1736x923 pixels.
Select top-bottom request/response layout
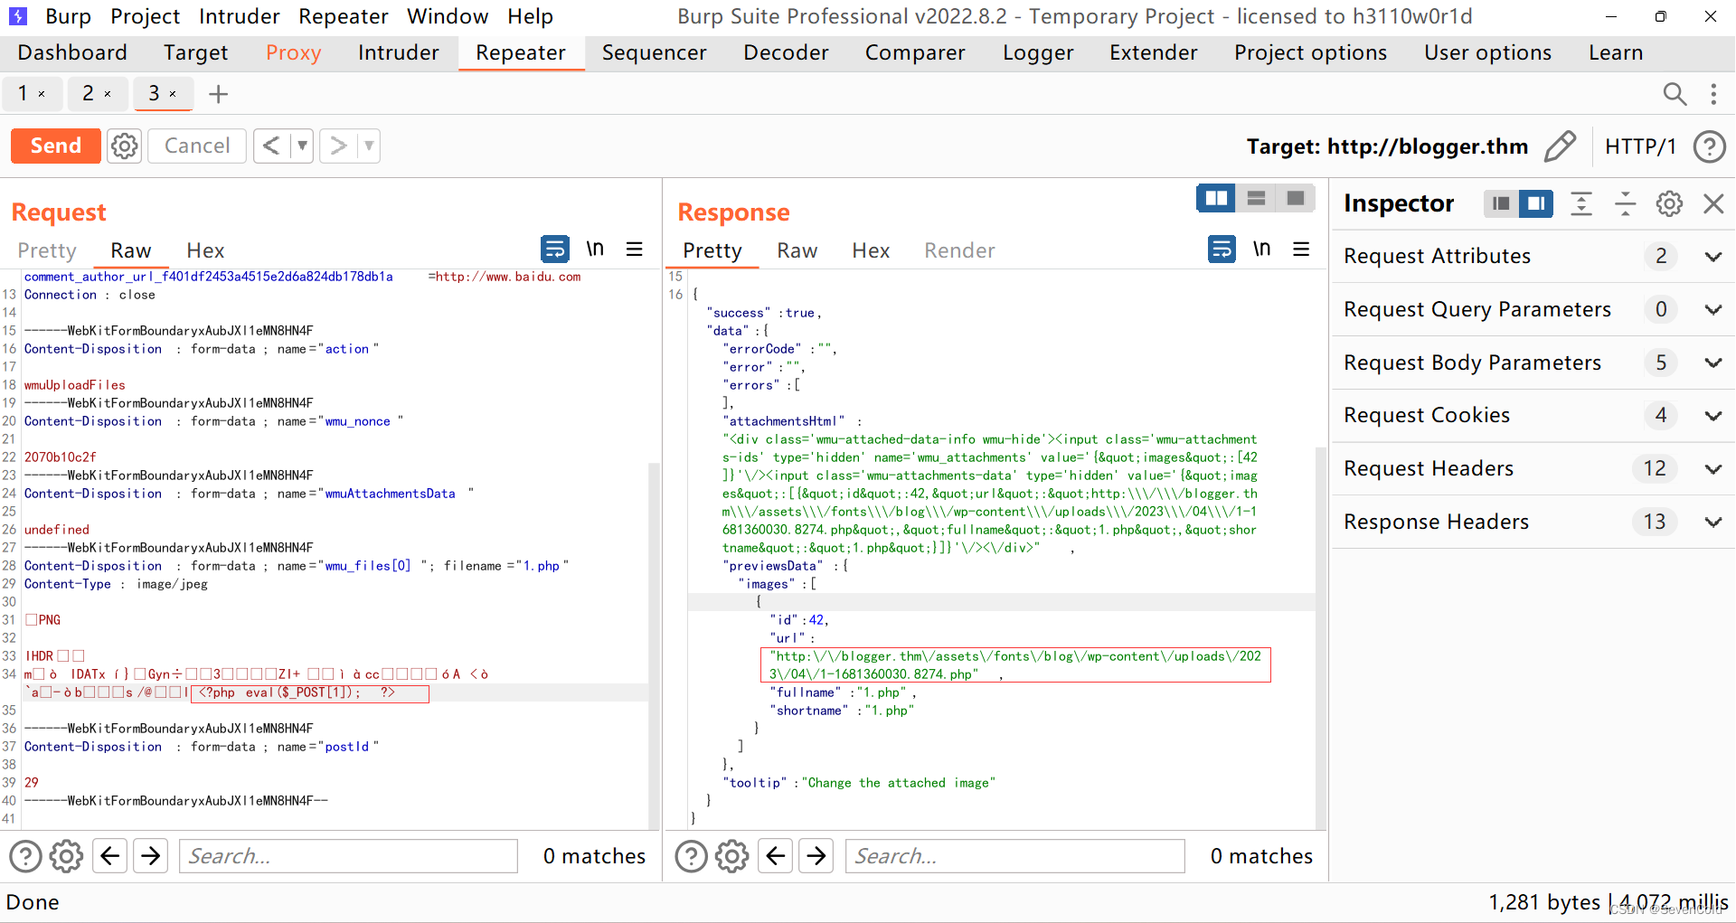click(1256, 198)
